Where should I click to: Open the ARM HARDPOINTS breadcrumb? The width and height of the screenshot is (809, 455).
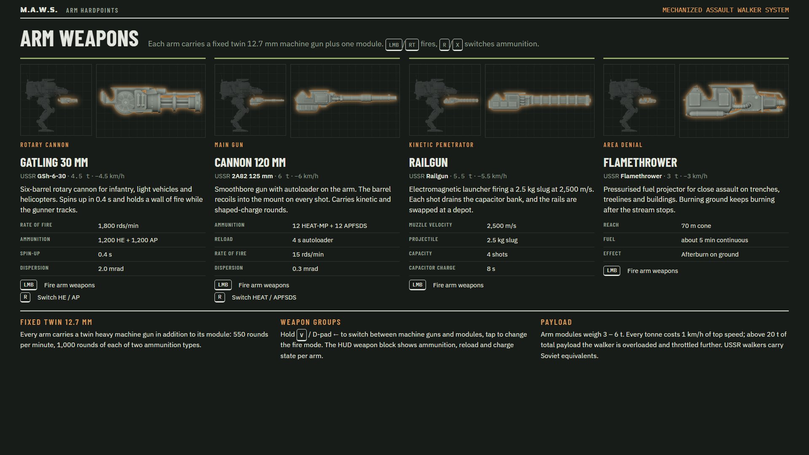(x=92, y=11)
